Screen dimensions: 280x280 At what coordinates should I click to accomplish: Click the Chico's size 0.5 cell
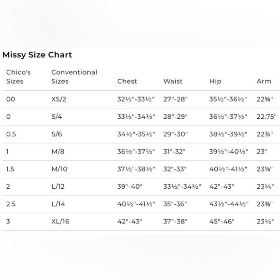(x=11, y=134)
